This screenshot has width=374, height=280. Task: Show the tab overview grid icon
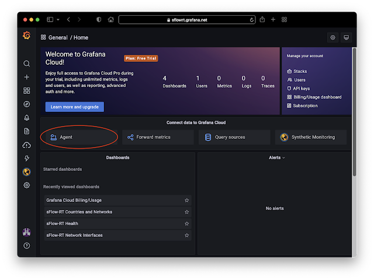(x=284, y=19)
